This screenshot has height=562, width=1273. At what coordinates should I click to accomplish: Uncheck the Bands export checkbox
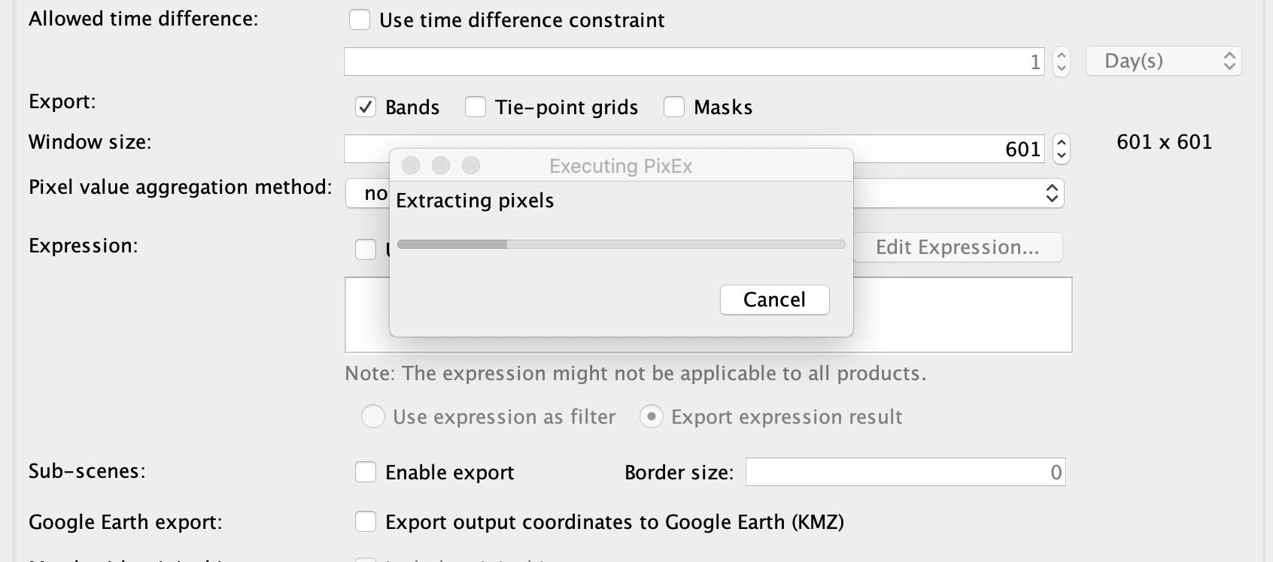click(366, 107)
